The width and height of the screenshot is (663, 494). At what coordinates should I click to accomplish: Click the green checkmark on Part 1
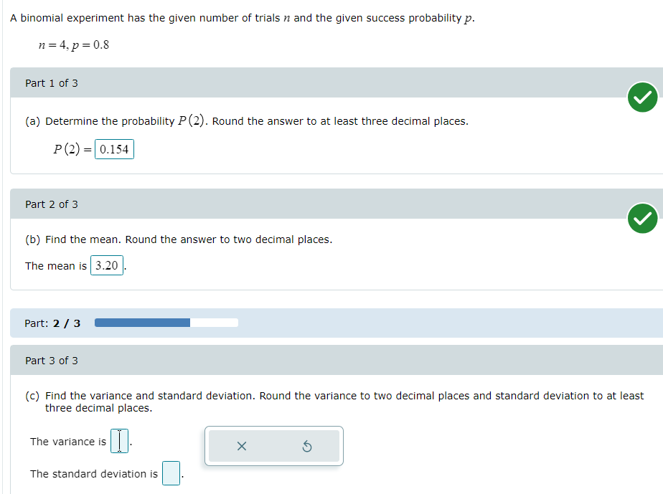tap(642, 98)
